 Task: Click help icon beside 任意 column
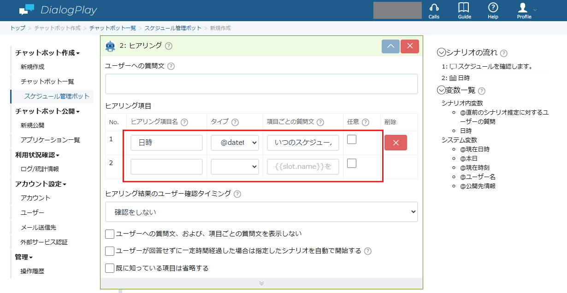click(x=366, y=122)
